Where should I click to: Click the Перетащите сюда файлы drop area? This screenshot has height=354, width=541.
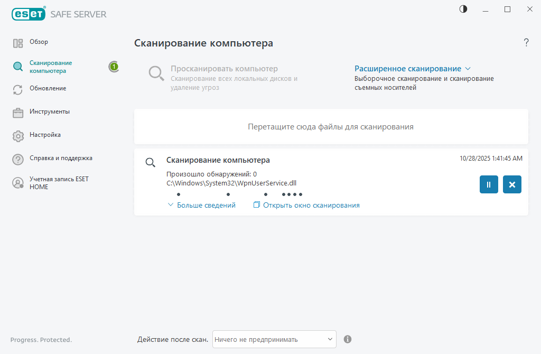331,126
